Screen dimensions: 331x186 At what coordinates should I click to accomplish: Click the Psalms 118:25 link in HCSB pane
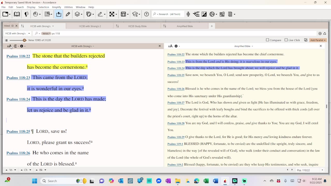[x=18, y=131]
